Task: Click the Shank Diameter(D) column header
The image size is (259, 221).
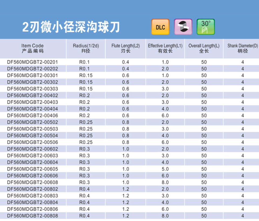Action: tap(243, 48)
